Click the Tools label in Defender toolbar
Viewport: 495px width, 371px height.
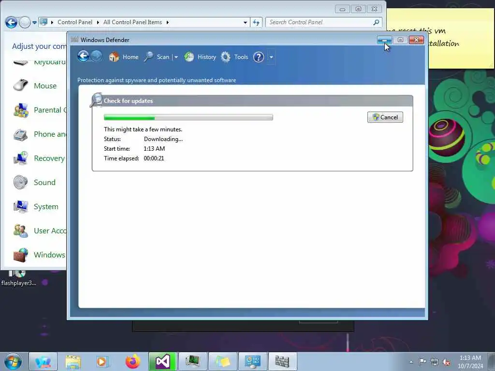[241, 57]
